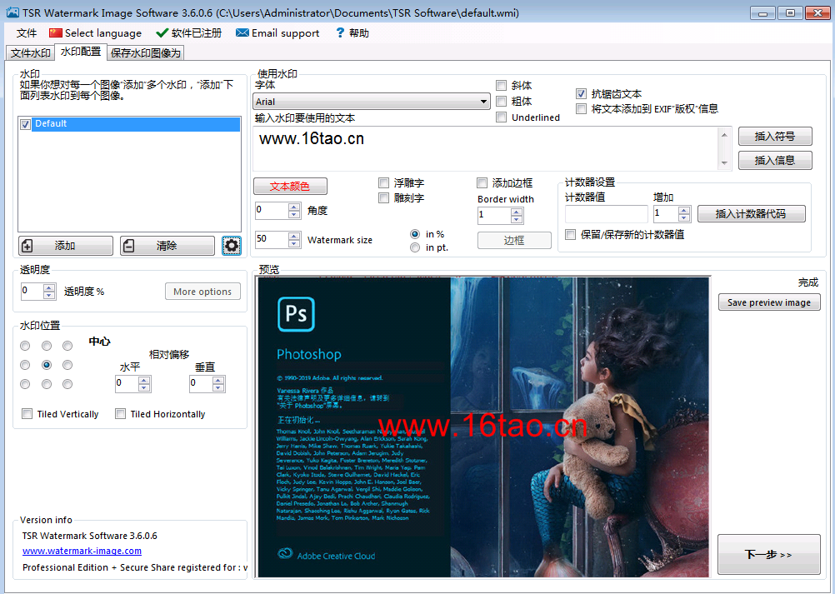Click the green checkmark software registered icon

click(162, 32)
